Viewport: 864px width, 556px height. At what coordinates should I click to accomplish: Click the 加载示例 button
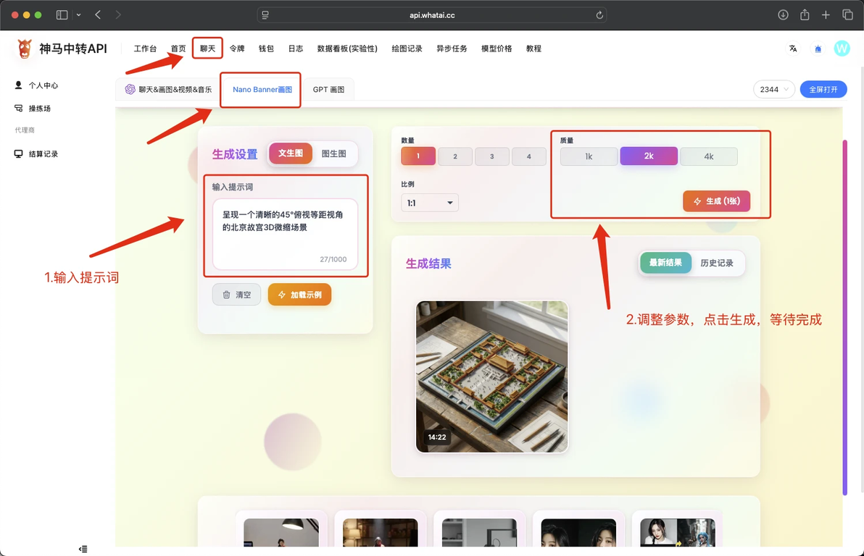[x=300, y=295]
